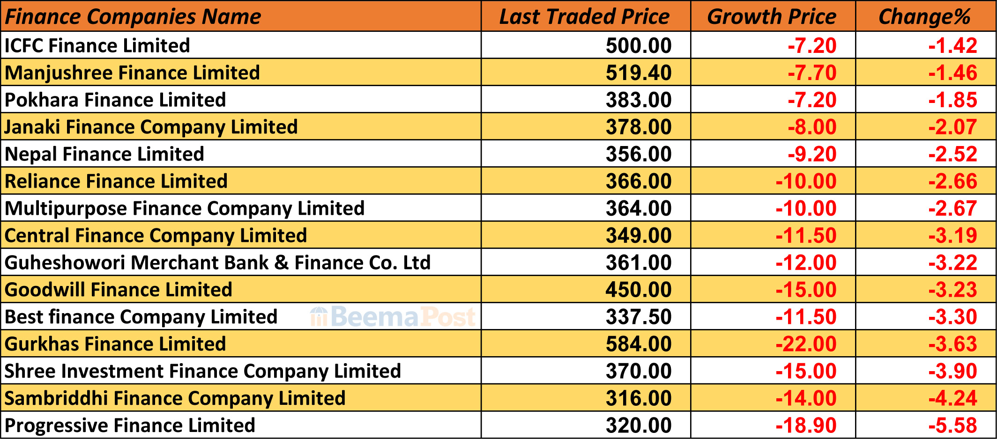Click the Growth Price column header

point(772,17)
